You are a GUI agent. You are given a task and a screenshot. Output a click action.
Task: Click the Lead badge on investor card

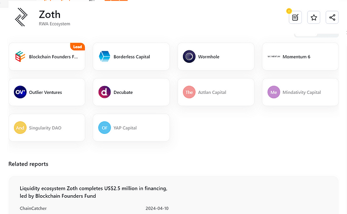tap(77, 46)
